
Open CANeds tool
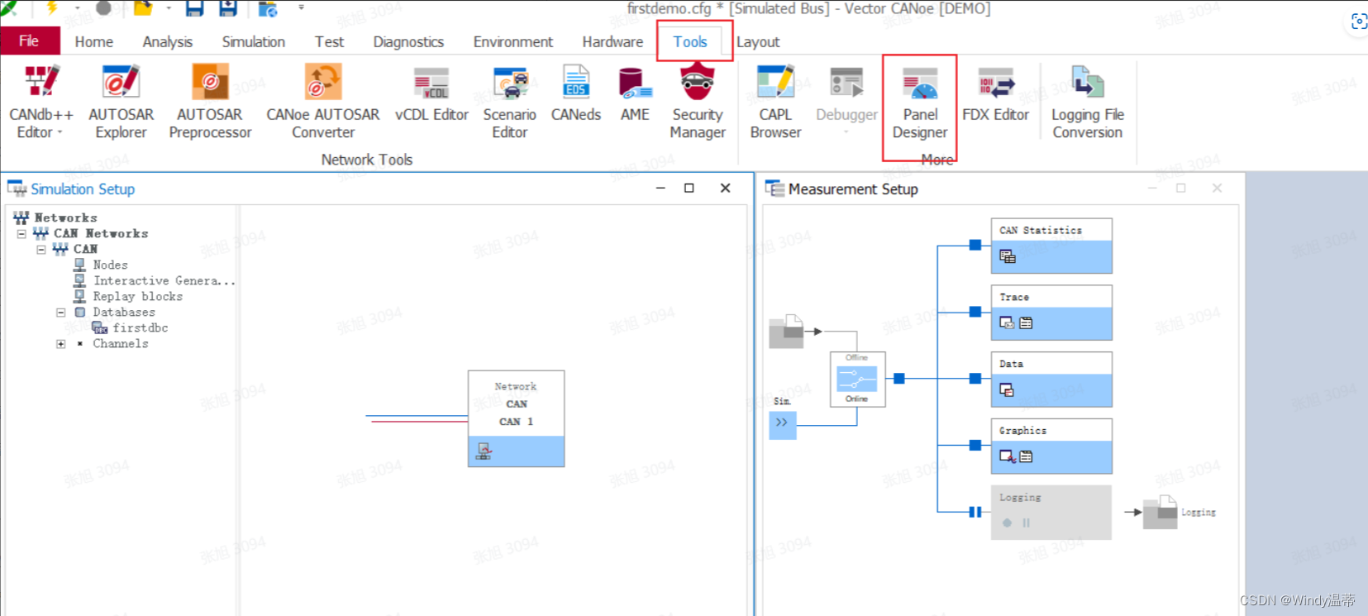pos(576,95)
